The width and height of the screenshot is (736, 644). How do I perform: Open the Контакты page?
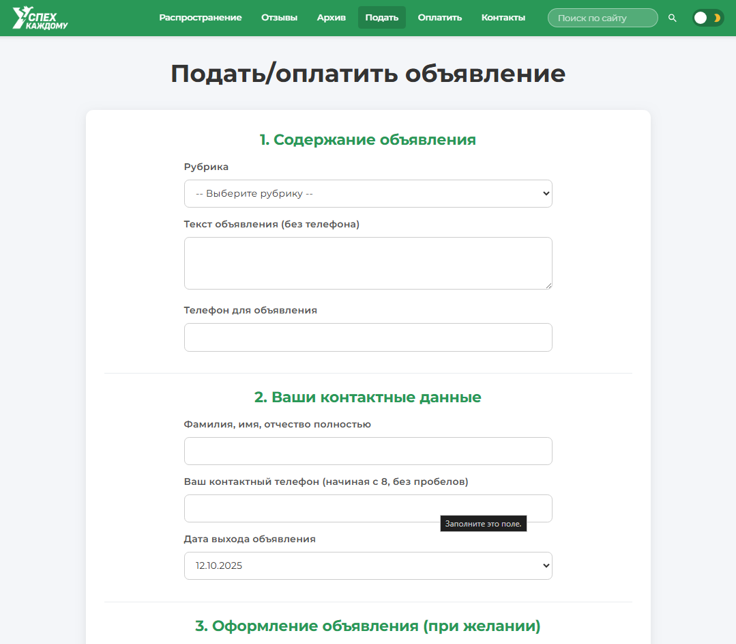point(503,17)
